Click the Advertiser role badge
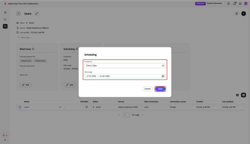 [200, 4]
